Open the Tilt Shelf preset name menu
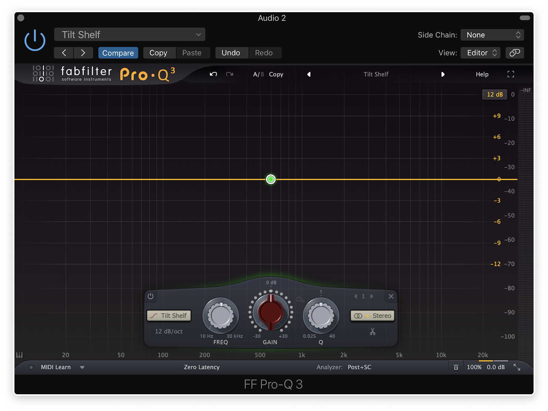This screenshot has height=411, width=548. (376, 74)
